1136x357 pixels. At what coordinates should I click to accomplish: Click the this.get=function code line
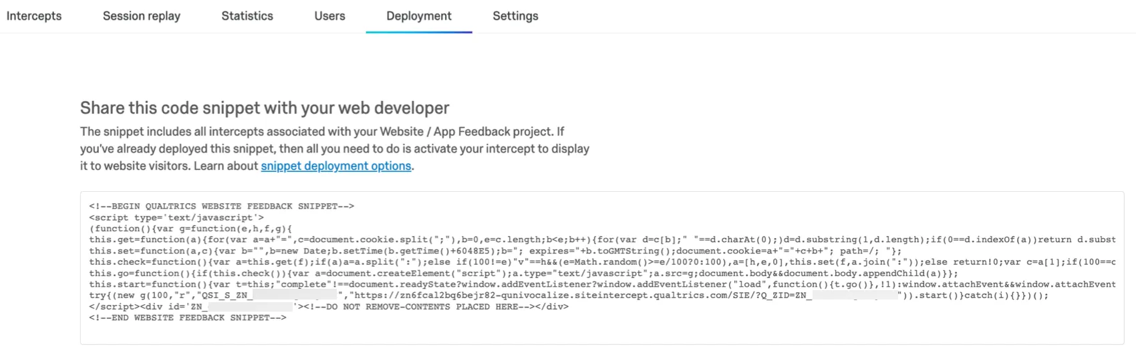pos(401,239)
